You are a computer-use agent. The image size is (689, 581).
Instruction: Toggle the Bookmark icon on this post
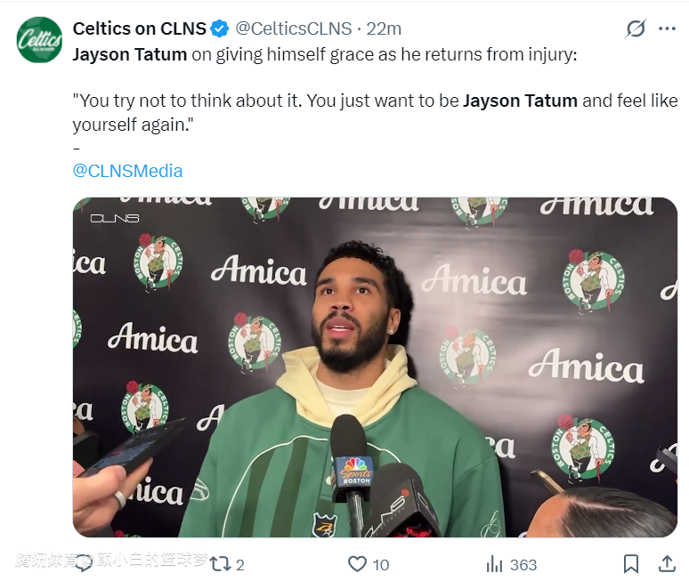pyautogui.click(x=630, y=564)
